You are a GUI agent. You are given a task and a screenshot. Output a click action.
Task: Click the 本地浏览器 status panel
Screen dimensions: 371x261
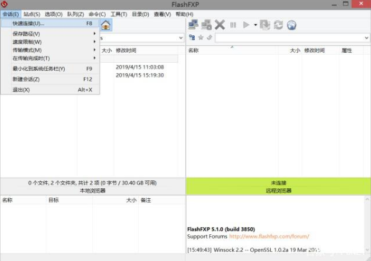(x=93, y=191)
